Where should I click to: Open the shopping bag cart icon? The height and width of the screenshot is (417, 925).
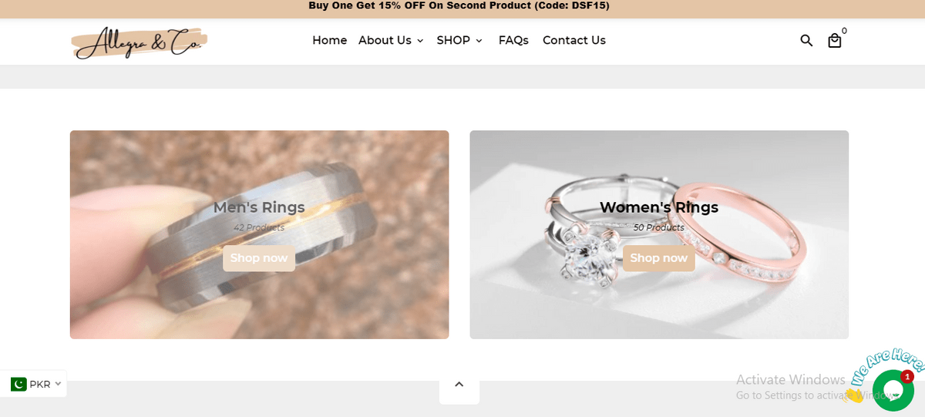coord(835,41)
